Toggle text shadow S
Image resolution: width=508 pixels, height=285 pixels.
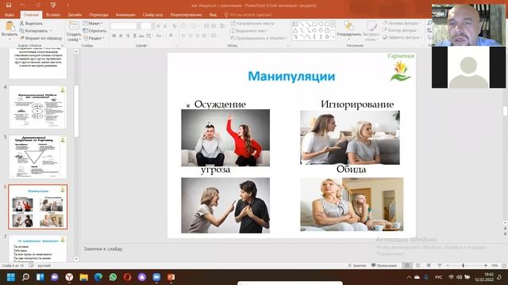coord(134,36)
